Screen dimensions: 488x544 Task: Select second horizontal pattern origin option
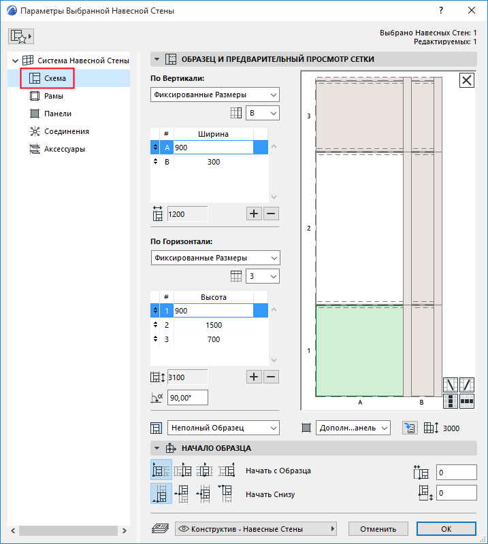(182, 470)
